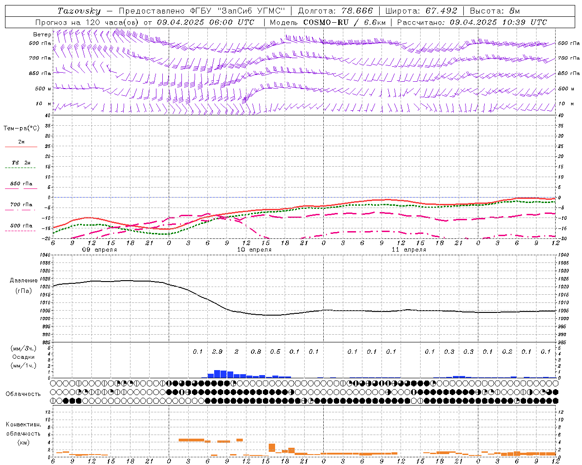Select the (мм/1ч.) precipitation unit label
This screenshot has width=582, height=465.
[24, 366]
